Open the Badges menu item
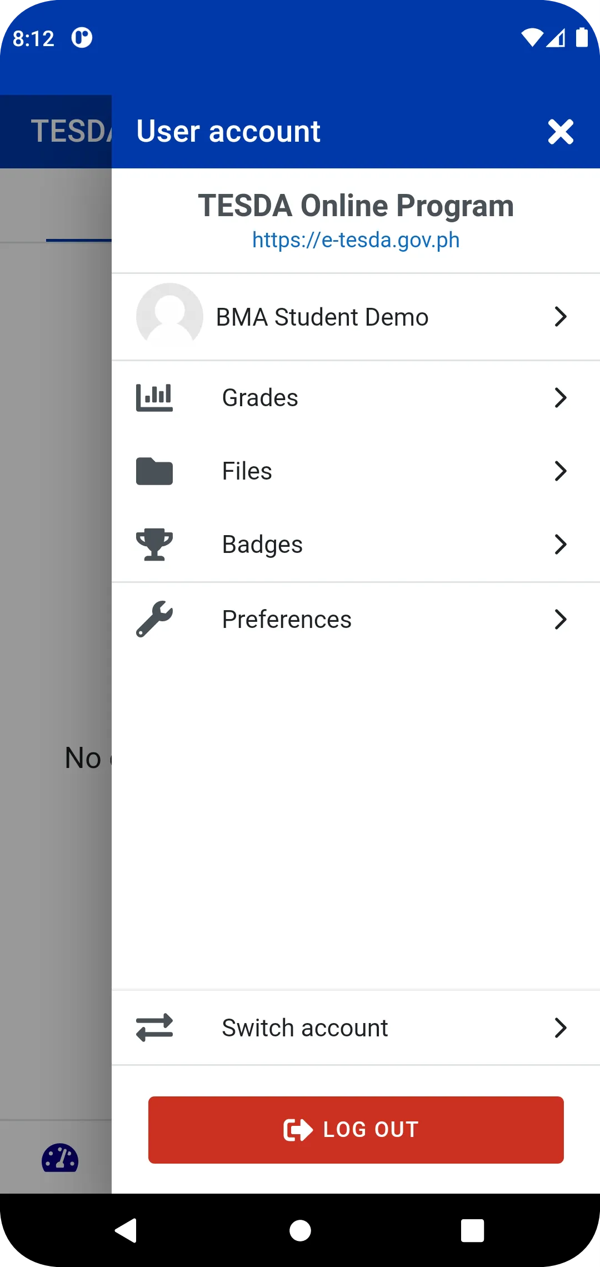 (262, 545)
